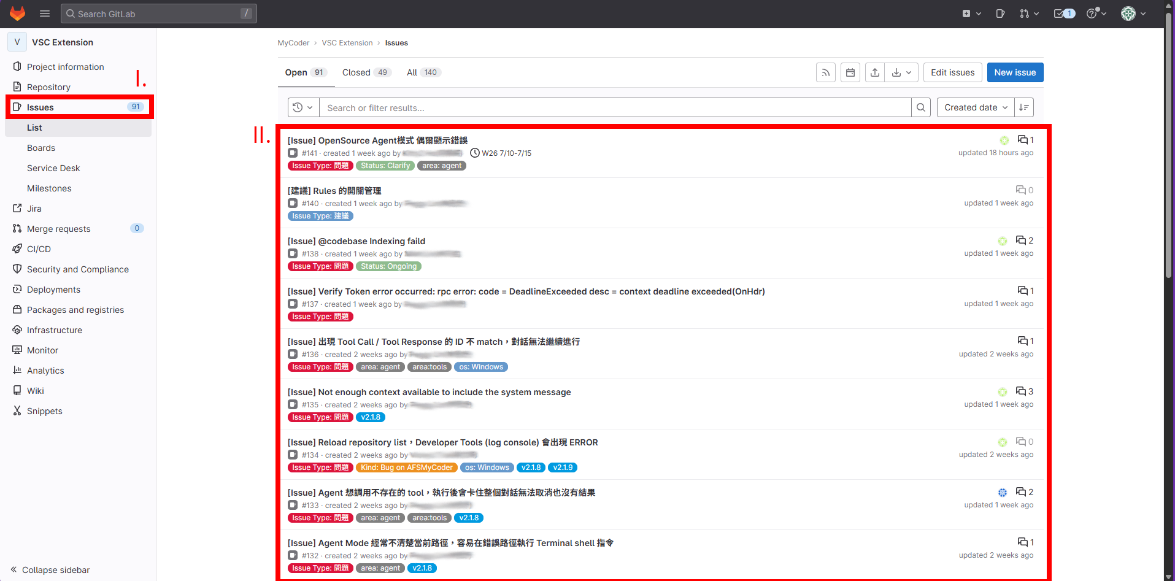
Task: Subscribe to the issues RSS feed
Action: click(826, 72)
